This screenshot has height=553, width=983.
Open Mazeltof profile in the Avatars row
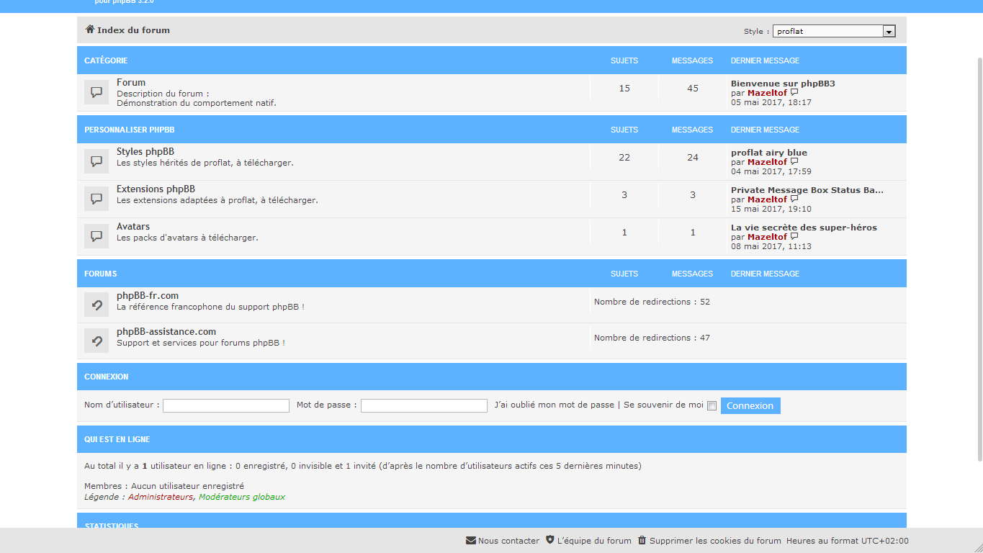click(767, 237)
